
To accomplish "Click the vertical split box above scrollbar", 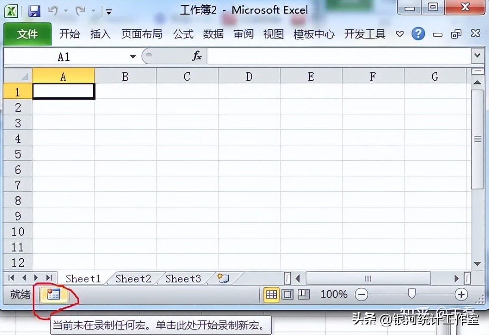I will coord(477,71).
